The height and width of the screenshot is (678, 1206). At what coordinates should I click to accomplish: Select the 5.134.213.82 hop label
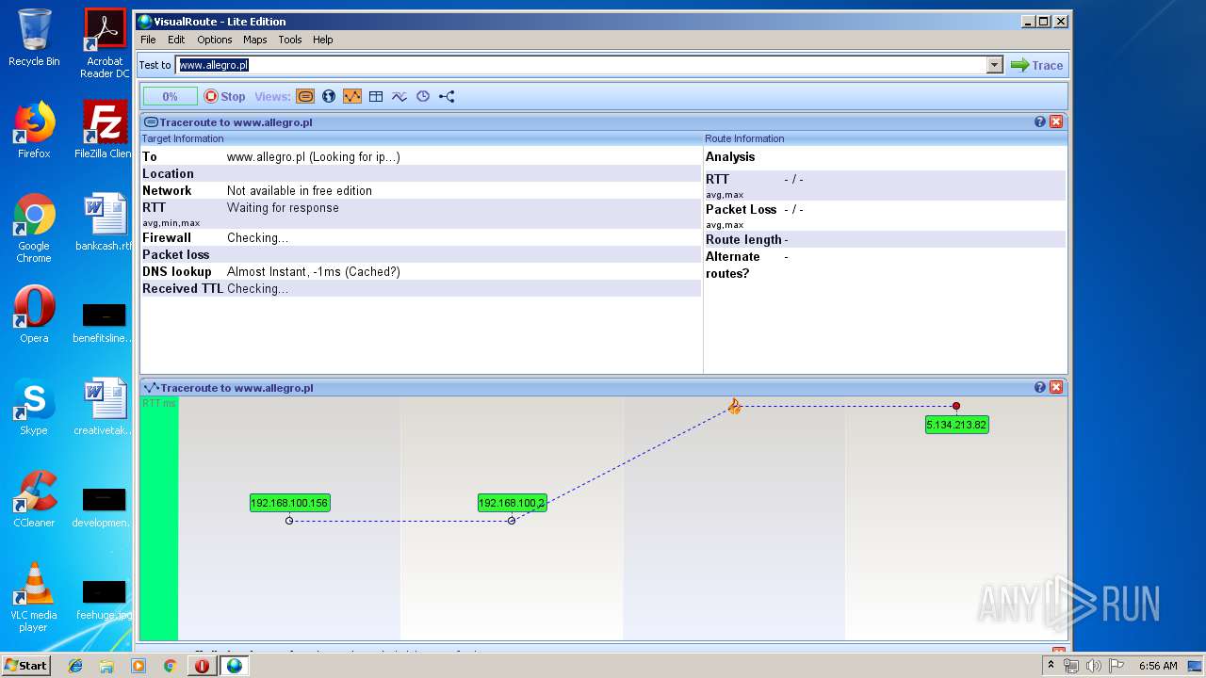(956, 425)
